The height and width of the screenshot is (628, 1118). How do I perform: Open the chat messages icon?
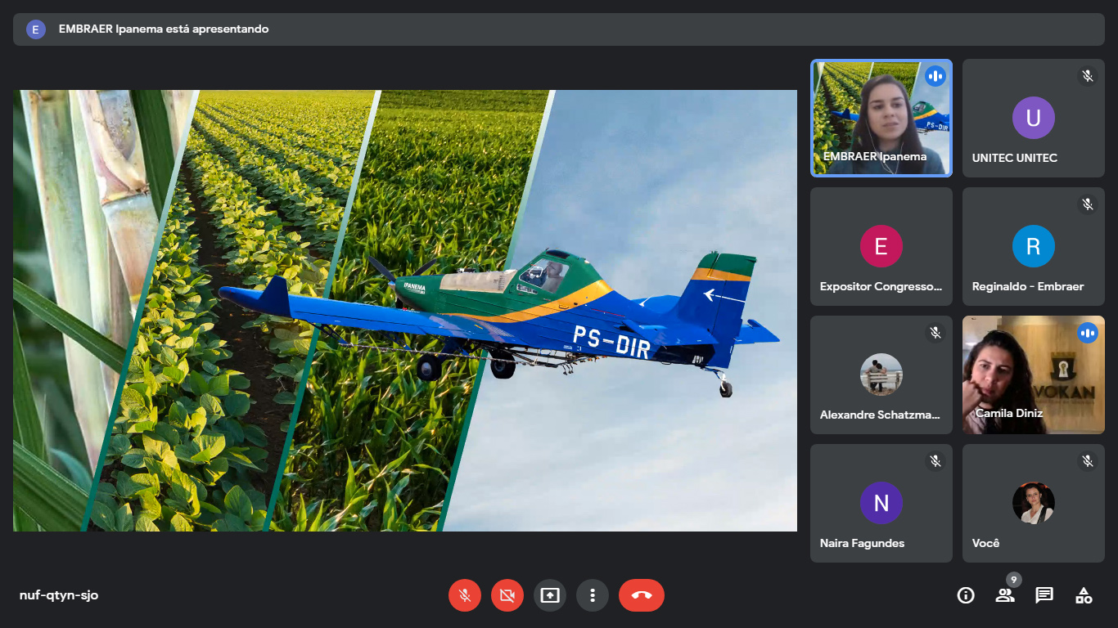point(1044,595)
